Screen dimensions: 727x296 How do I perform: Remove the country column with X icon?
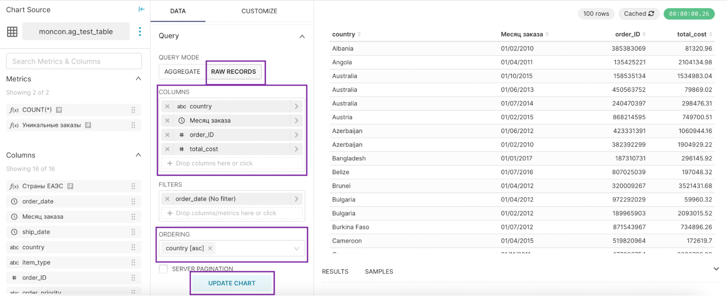point(167,107)
